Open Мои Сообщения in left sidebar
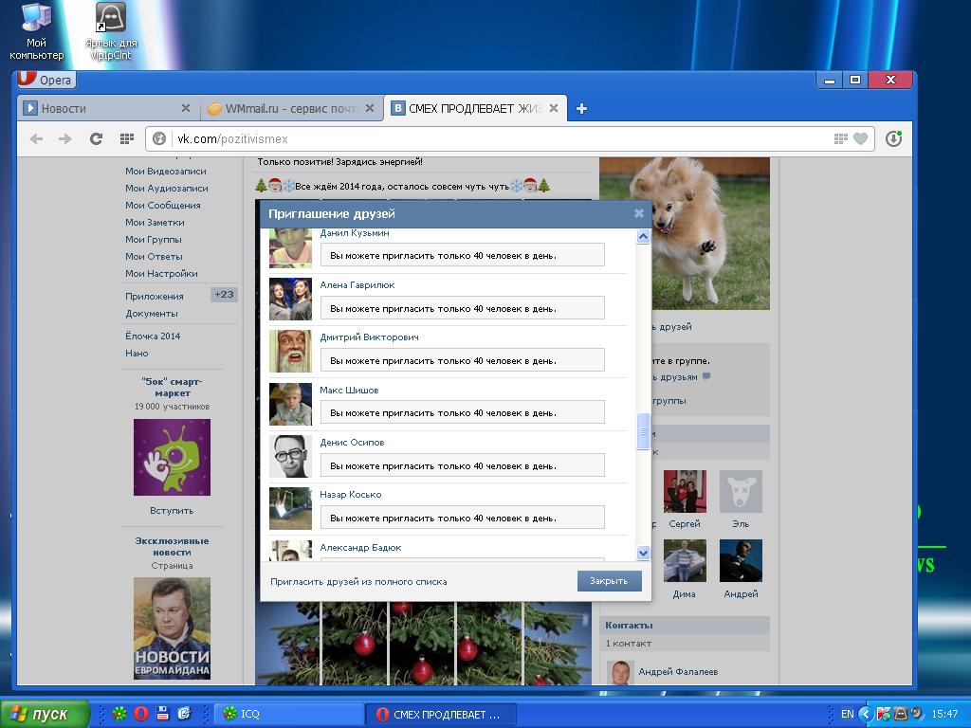This screenshot has height=728, width=971. (x=163, y=205)
